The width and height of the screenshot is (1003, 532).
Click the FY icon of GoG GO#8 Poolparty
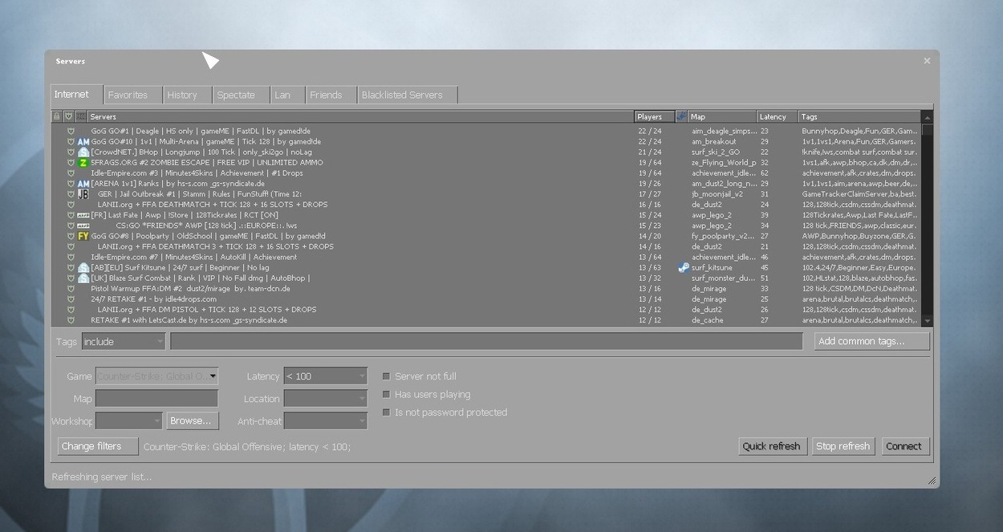pos(83,236)
